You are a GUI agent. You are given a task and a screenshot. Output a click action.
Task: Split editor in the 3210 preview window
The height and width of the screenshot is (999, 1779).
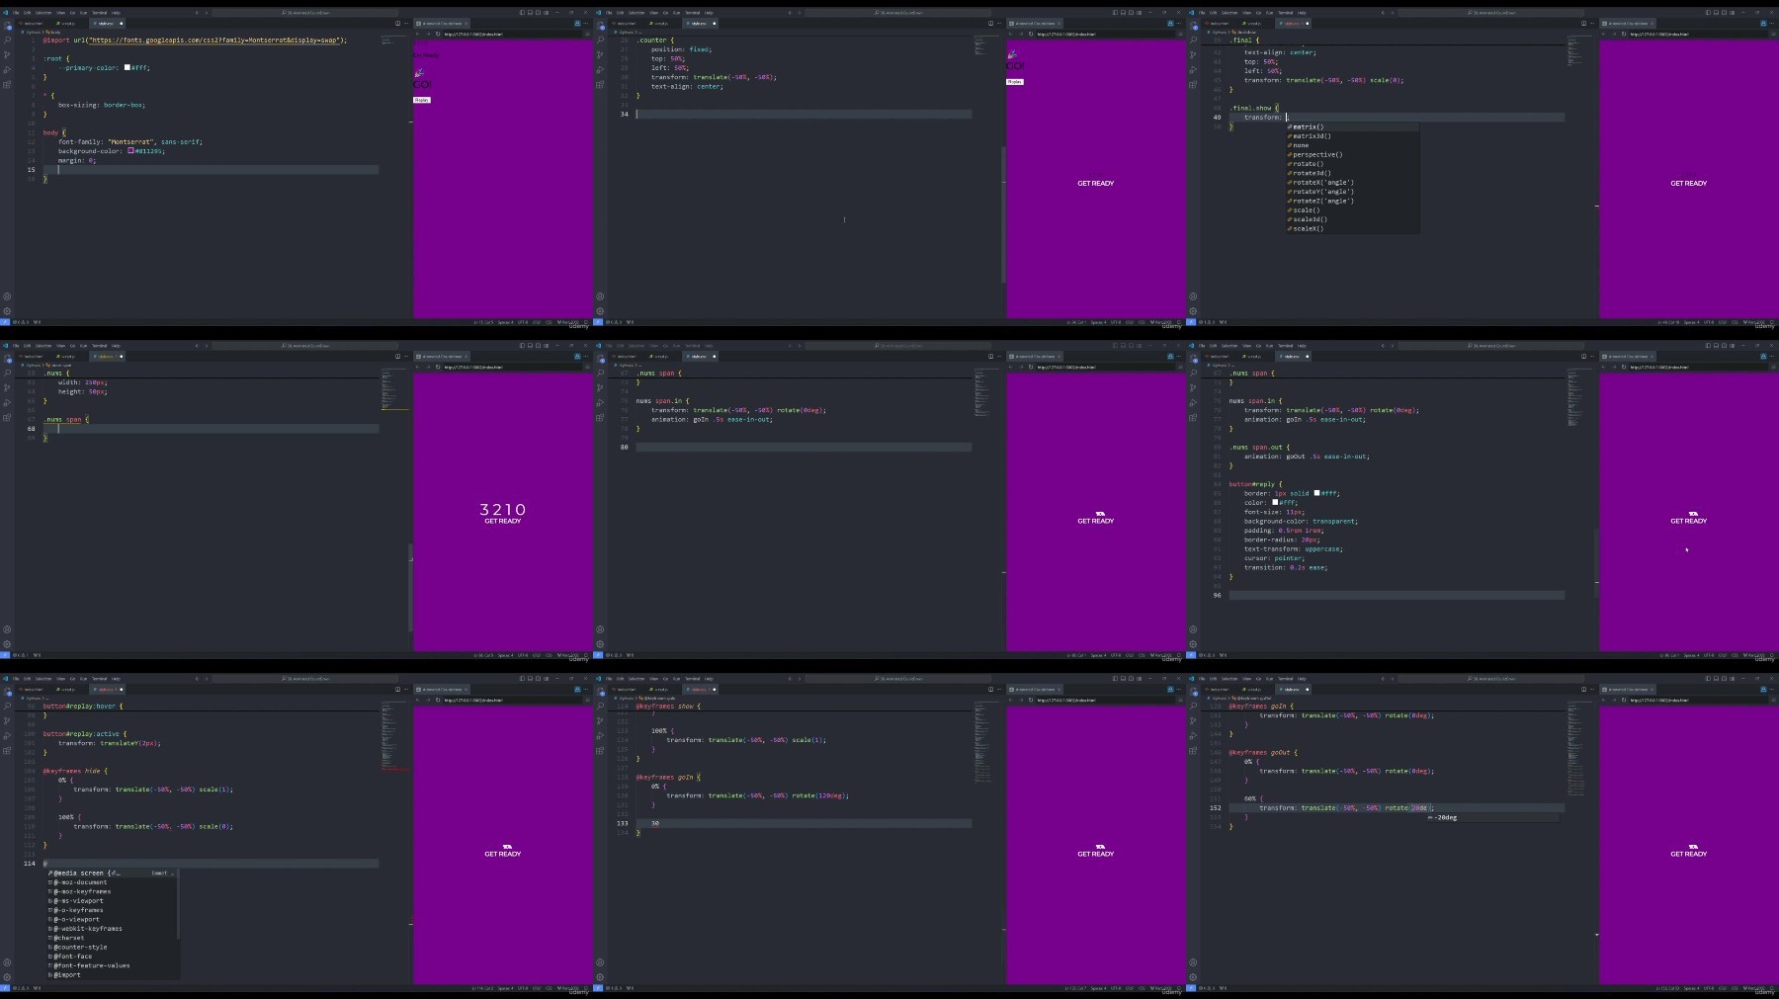point(397,356)
